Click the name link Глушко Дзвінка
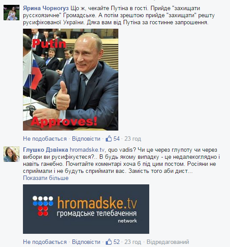The image size is (230, 247). (45, 150)
